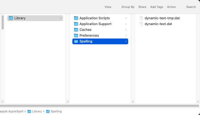The width and height of the screenshot is (200, 115).
Task: Select the Caches folder icon
Action: pyautogui.click(x=76, y=30)
